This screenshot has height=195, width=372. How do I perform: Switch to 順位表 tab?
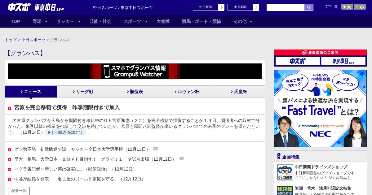pos(135,92)
